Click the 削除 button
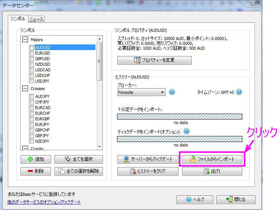This screenshot has height=210, width=277. pyautogui.click(x=36, y=171)
